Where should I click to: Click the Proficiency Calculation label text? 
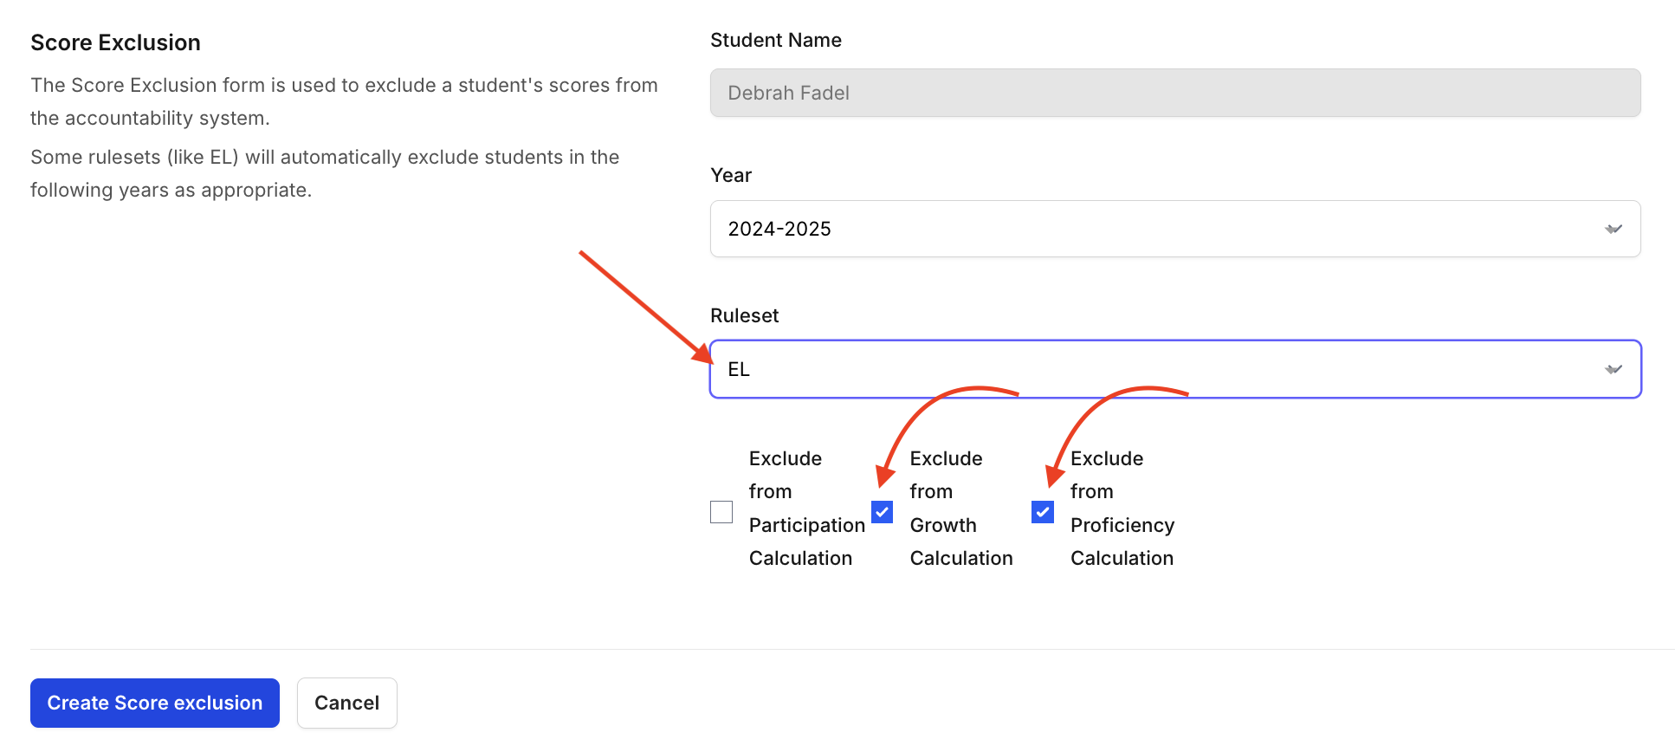click(x=1122, y=509)
